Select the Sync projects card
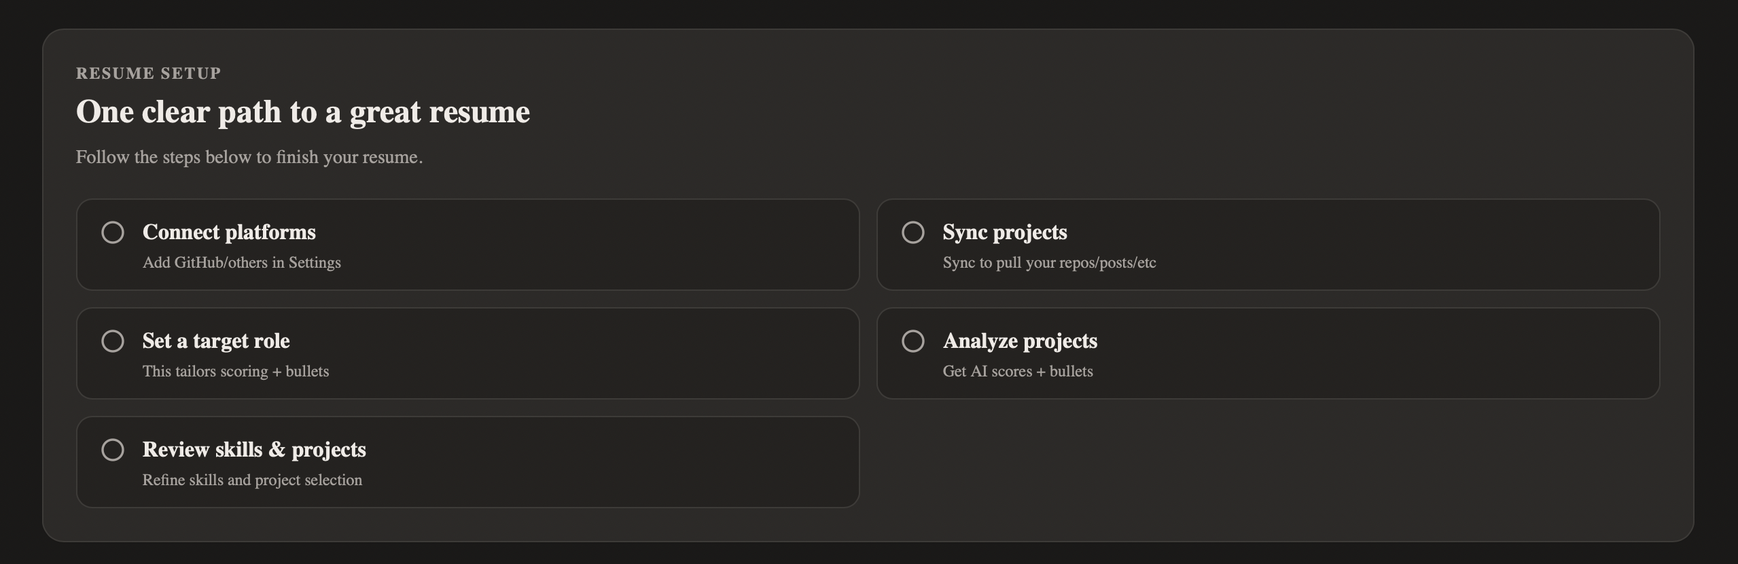 point(1269,245)
